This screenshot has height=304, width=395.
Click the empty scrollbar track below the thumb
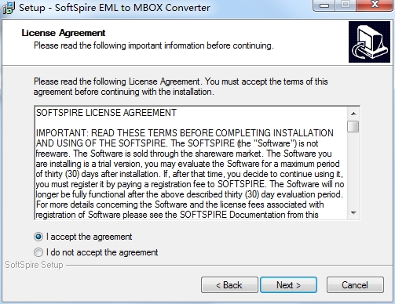[x=353, y=170]
